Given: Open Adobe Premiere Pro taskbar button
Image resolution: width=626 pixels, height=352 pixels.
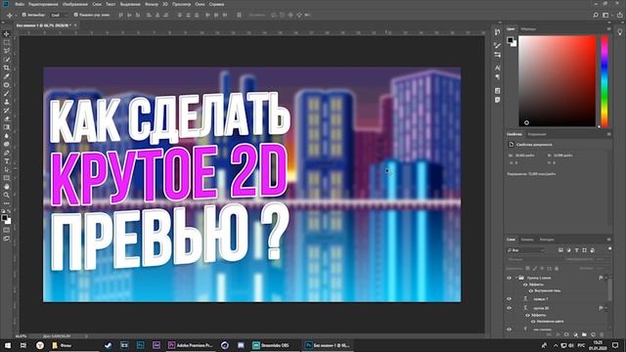Looking at the screenshot, I should click(x=190, y=345).
